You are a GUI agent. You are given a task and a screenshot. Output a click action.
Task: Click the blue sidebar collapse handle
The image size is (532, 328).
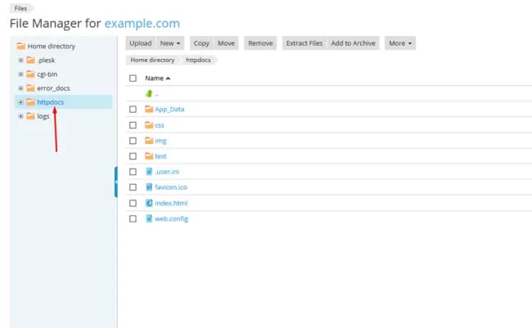click(x=116, y=182)
